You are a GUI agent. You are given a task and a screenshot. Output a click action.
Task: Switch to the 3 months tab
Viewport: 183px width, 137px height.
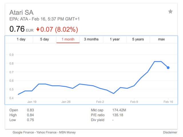click(91, 39)
